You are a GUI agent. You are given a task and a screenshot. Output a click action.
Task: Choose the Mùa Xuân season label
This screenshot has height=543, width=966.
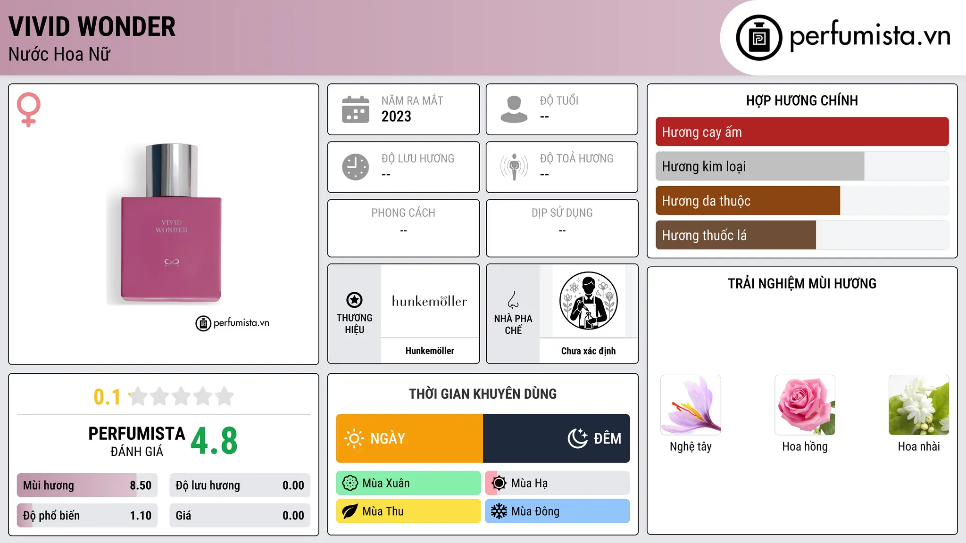pos(386,483)
